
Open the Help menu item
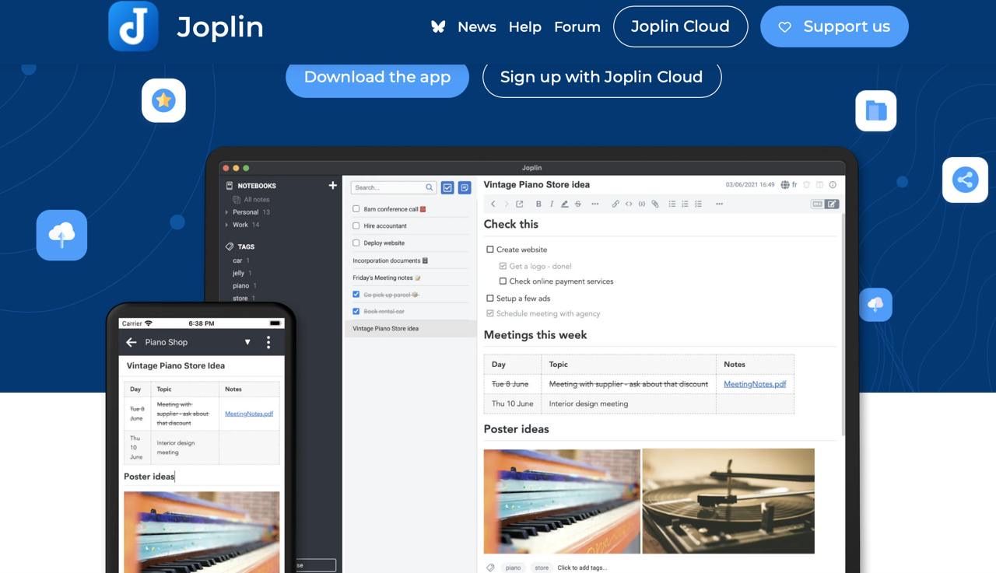coord(524,26)
